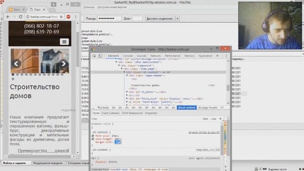Open the Memory tab in DevTools
This screenshot has height=171, width=304.
tap(189, 56)
